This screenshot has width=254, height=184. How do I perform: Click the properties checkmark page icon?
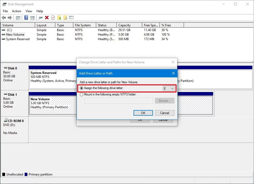pyautogui.click(x=53, y=18)
